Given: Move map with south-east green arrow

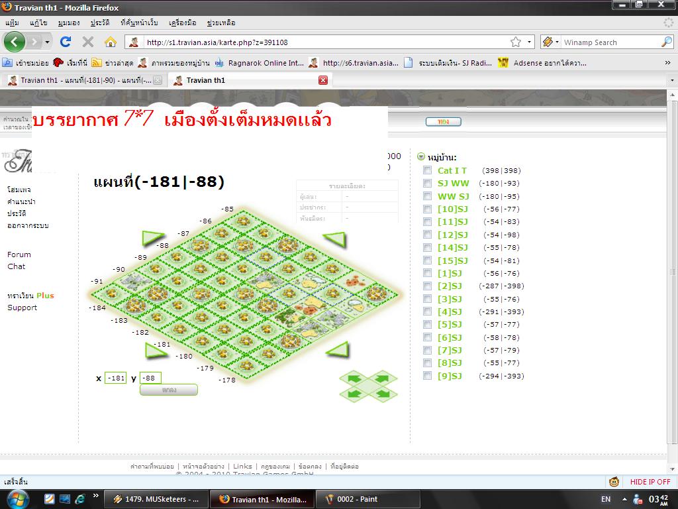Looking at the screenshot, I should tap(337, 350).
